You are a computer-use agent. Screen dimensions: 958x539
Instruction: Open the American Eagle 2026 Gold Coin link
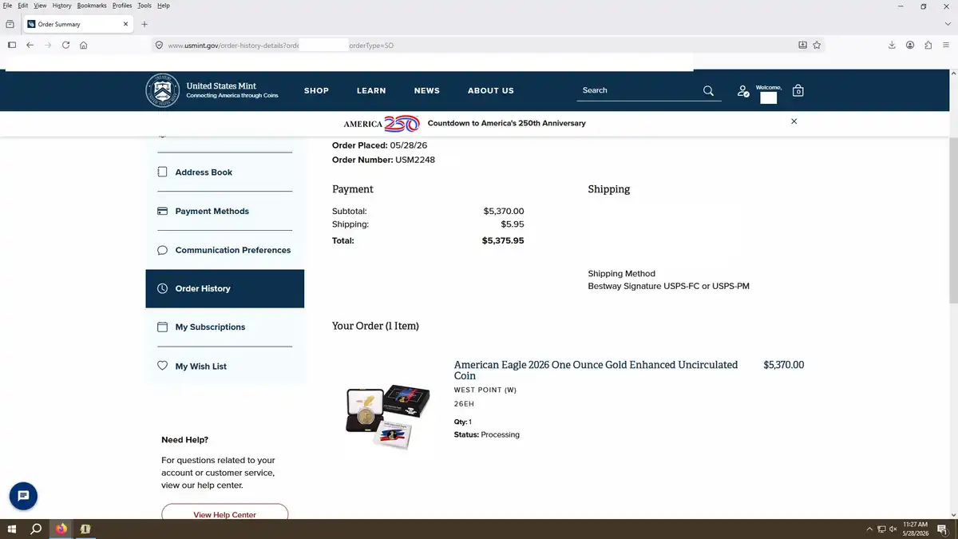coord(596,370)
